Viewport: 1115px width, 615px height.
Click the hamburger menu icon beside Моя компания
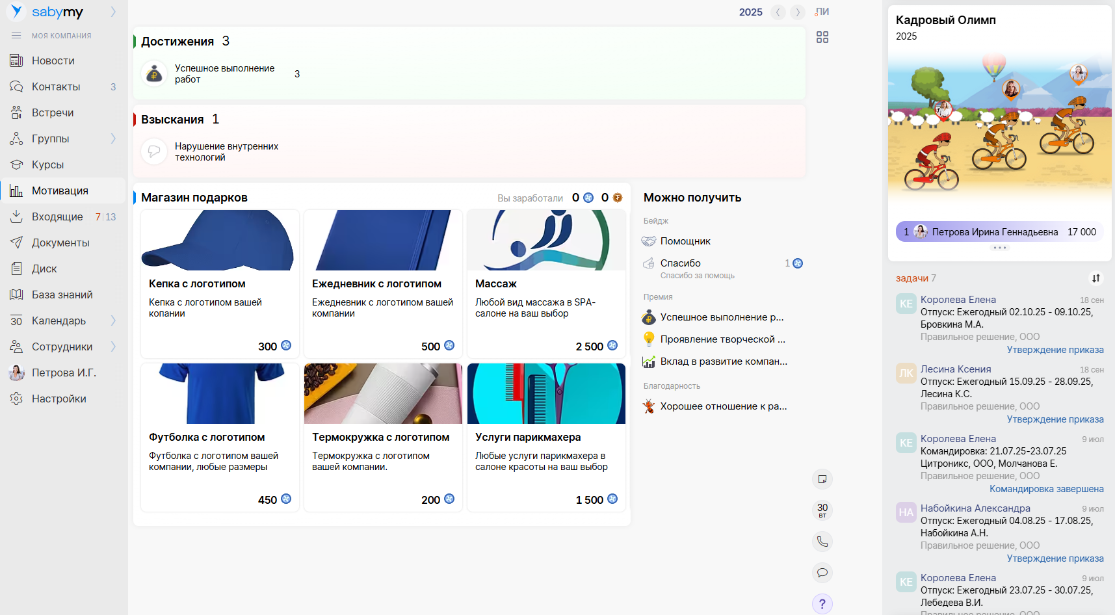click(16, 36)
